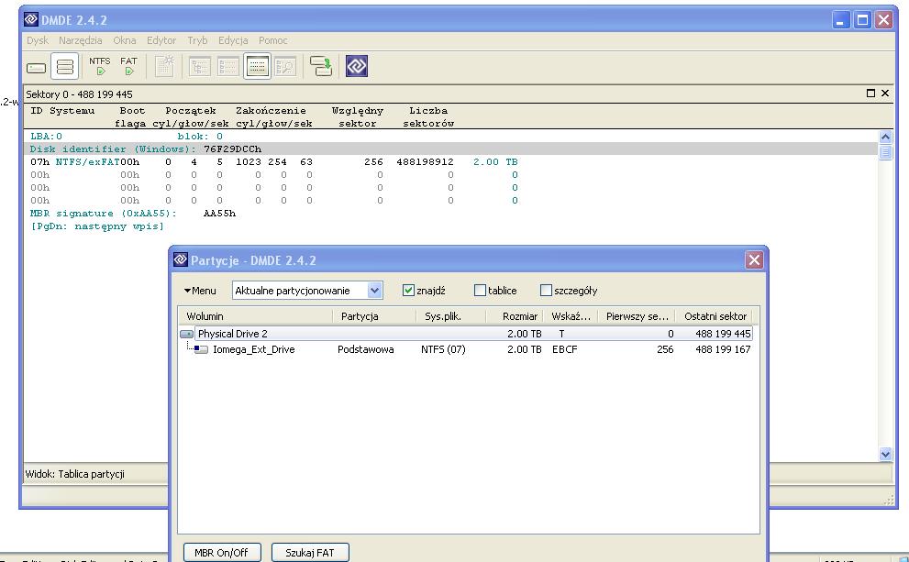Open the Narzędzia menu
The width and height of the screenshot is (909, 562).
point(81,40)
